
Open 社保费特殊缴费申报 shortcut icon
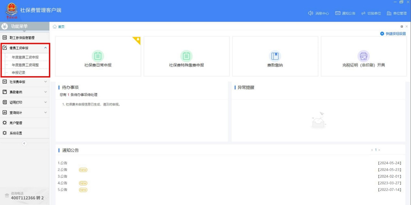[186, 56]
